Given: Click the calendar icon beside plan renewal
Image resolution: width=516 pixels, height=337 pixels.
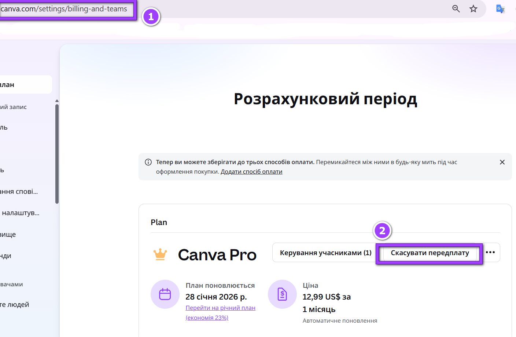Looking at the screenshot, I should [165, 294].
